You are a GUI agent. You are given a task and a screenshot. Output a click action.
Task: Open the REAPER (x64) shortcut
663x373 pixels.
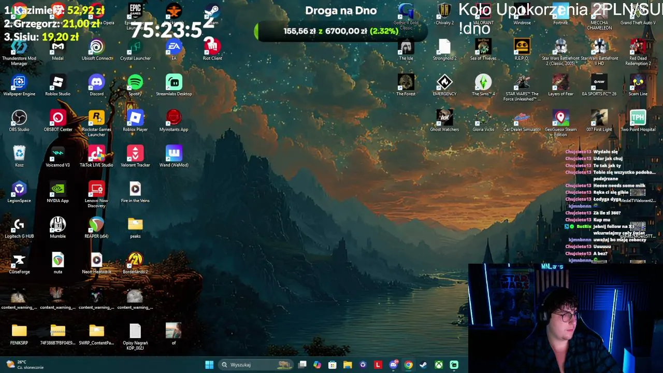pyautogui.click(x=96, y=228)
